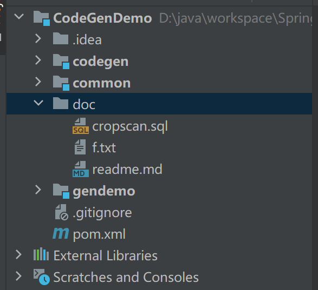
Task: Click the ignore-file icon beside .gitignore
Action: pyautogui.click(x=61, y=212)
